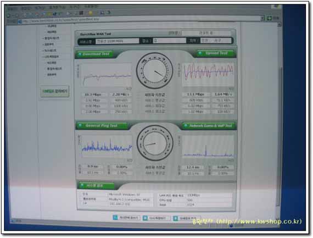
Task: Click the address field in test header
Action: (169, 41)
